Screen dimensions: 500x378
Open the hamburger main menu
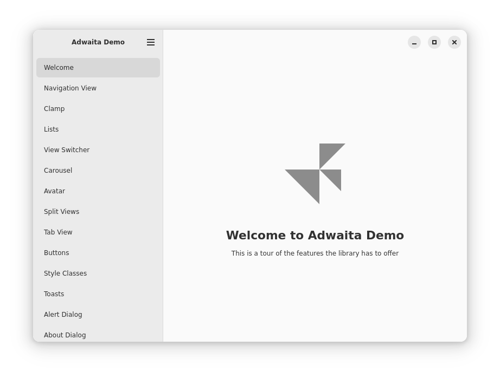tap(151, 42)
